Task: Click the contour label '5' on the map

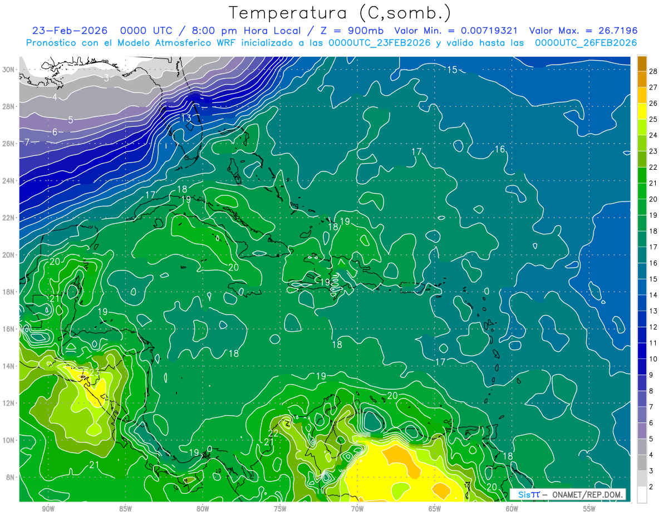Action: click(71, 120)
